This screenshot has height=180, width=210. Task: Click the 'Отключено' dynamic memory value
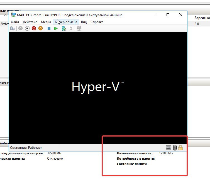pos(55,159)
